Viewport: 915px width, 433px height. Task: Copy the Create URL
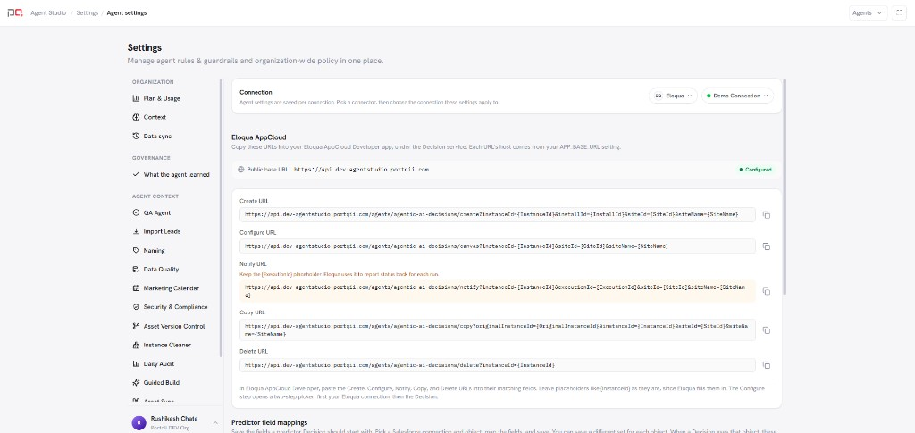767,215
